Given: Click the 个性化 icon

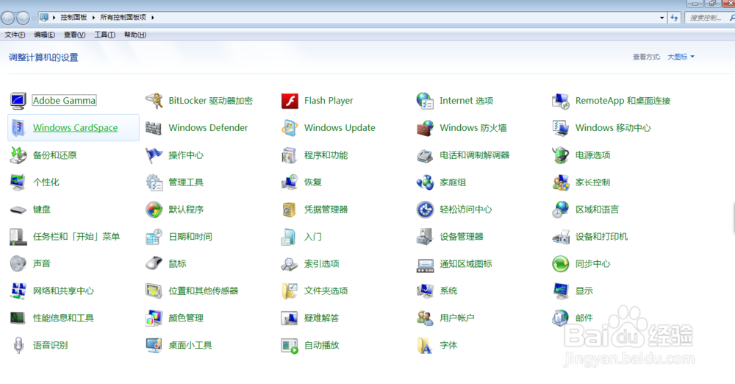Looking at the screenshot, I should 18,182.
